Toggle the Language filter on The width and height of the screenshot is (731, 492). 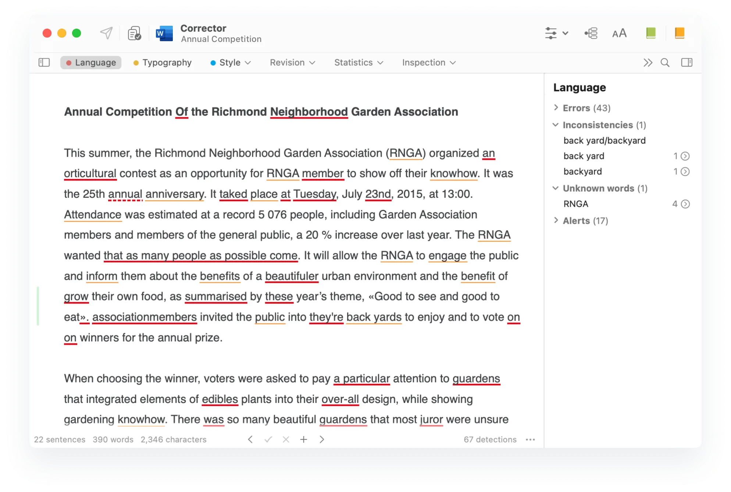[91, 63]
